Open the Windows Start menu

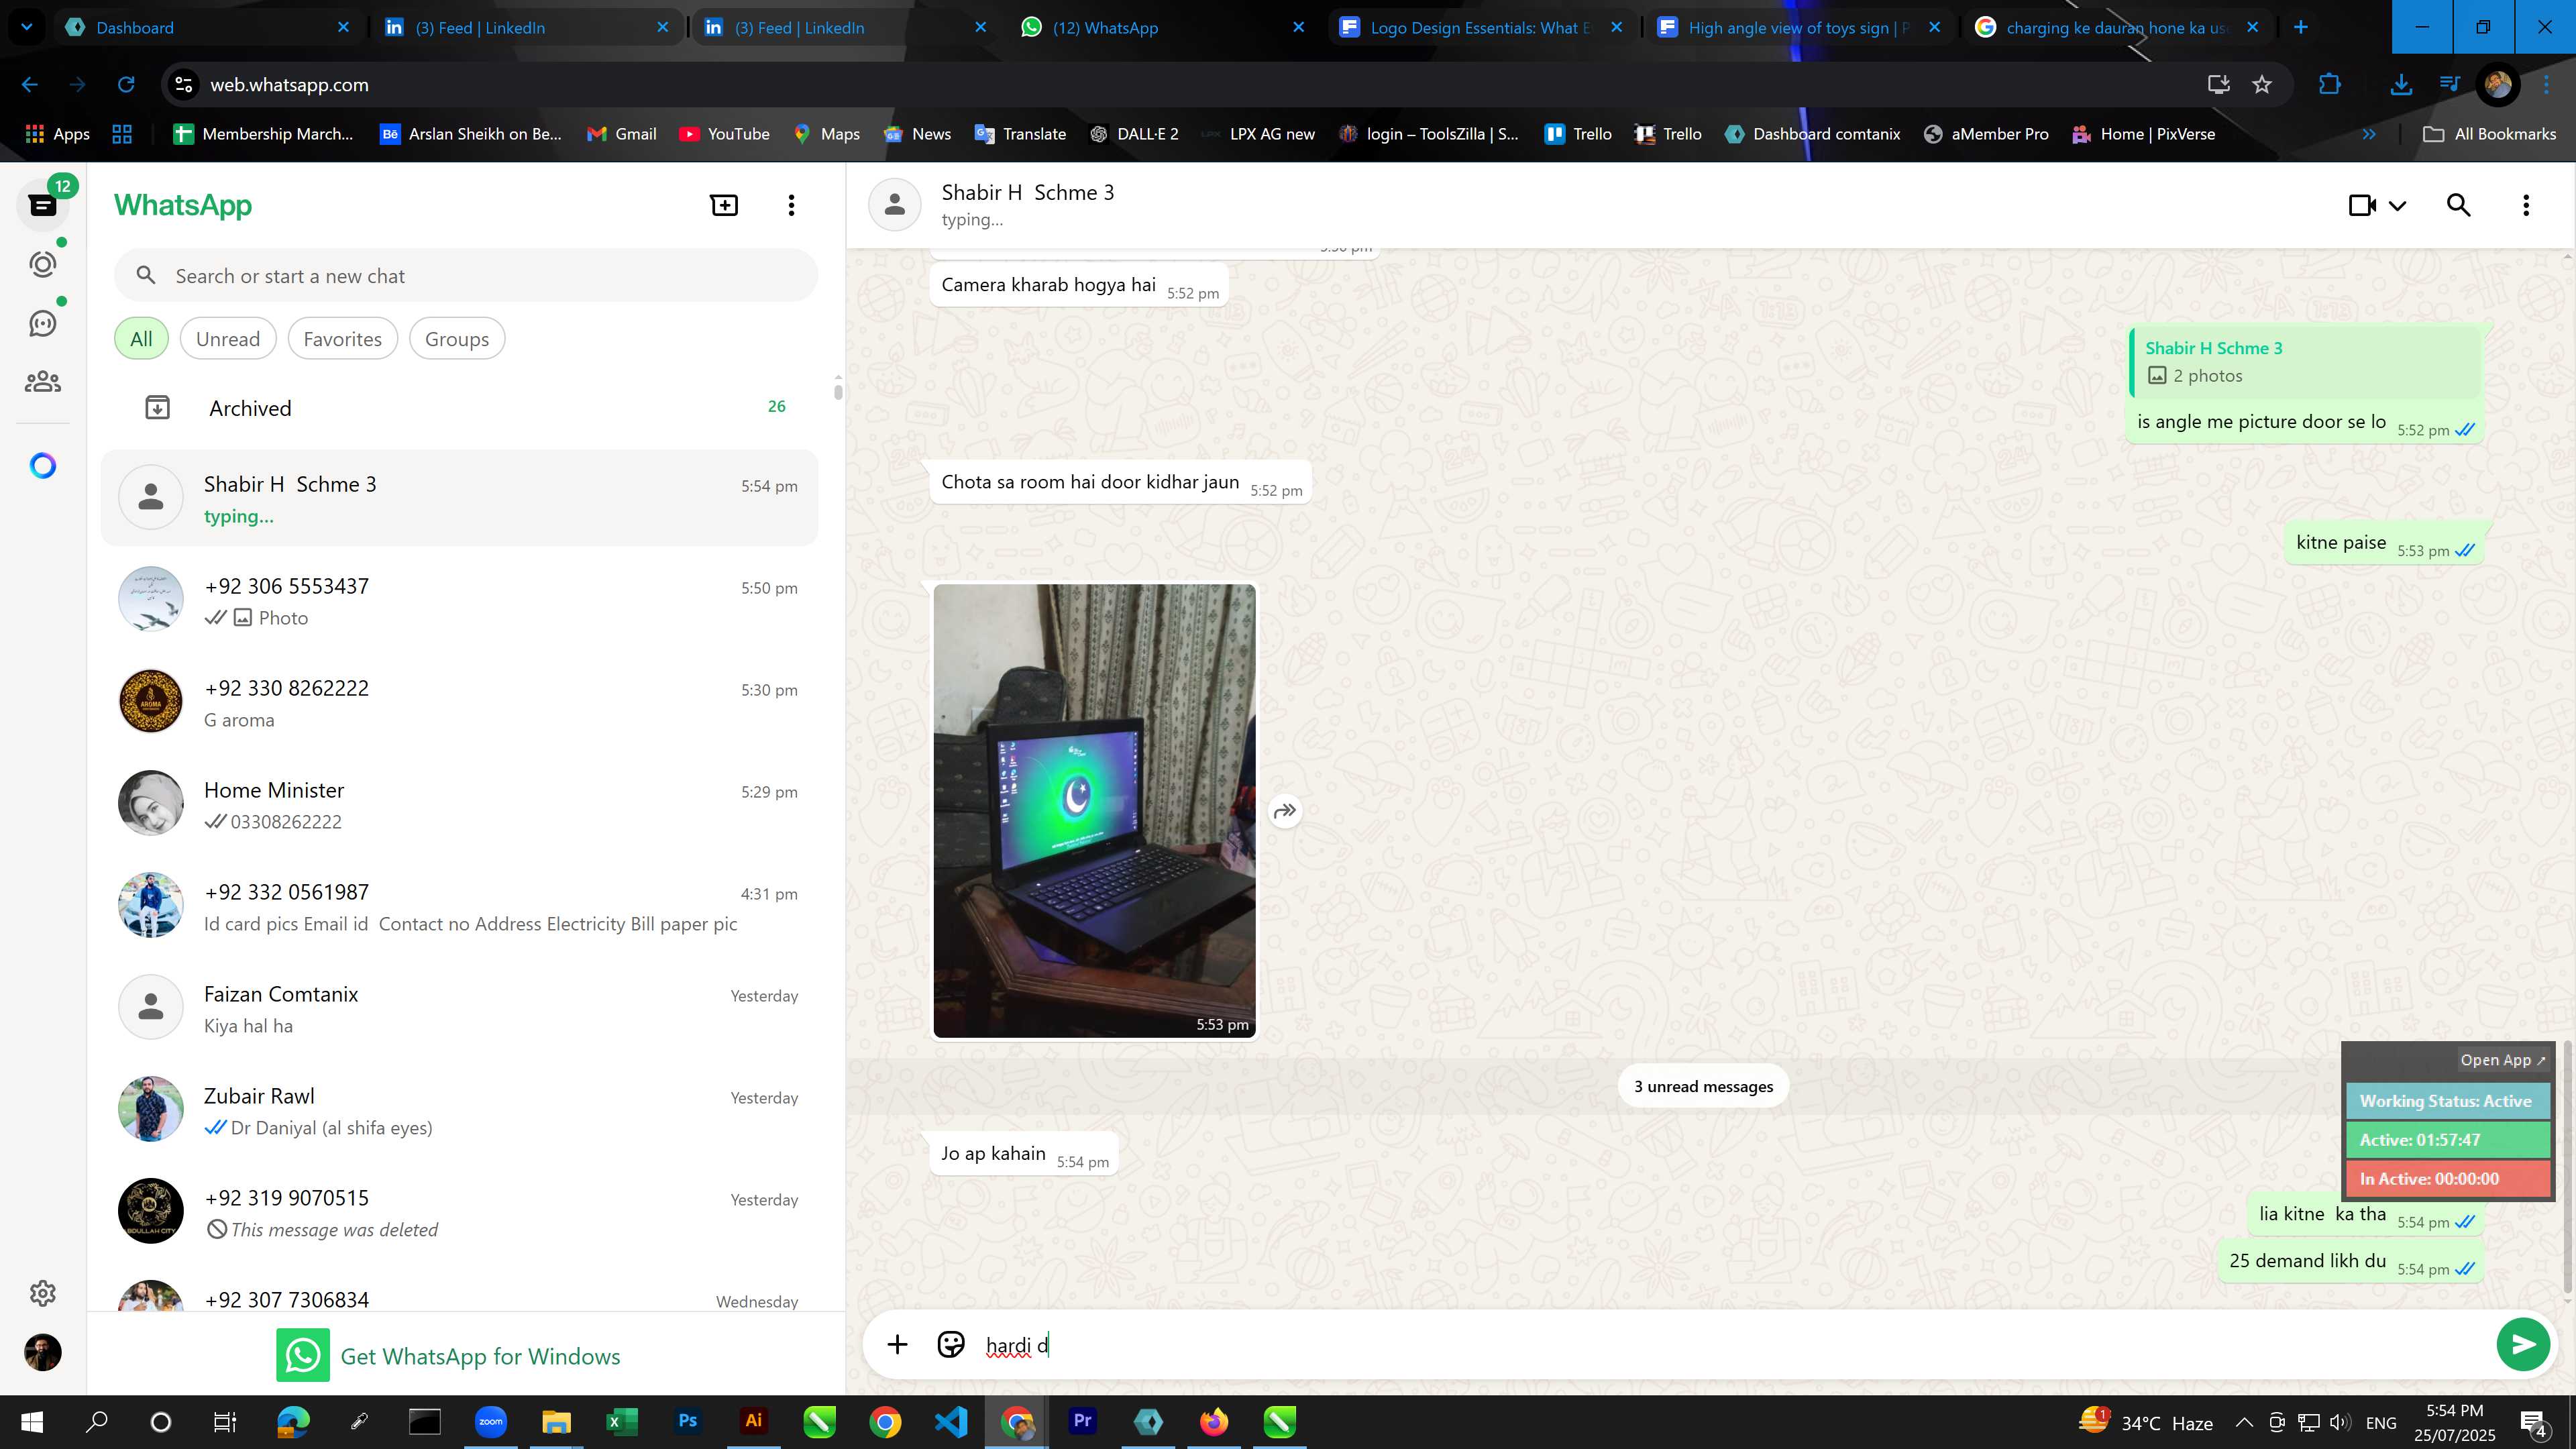[x=32, y=1422]
